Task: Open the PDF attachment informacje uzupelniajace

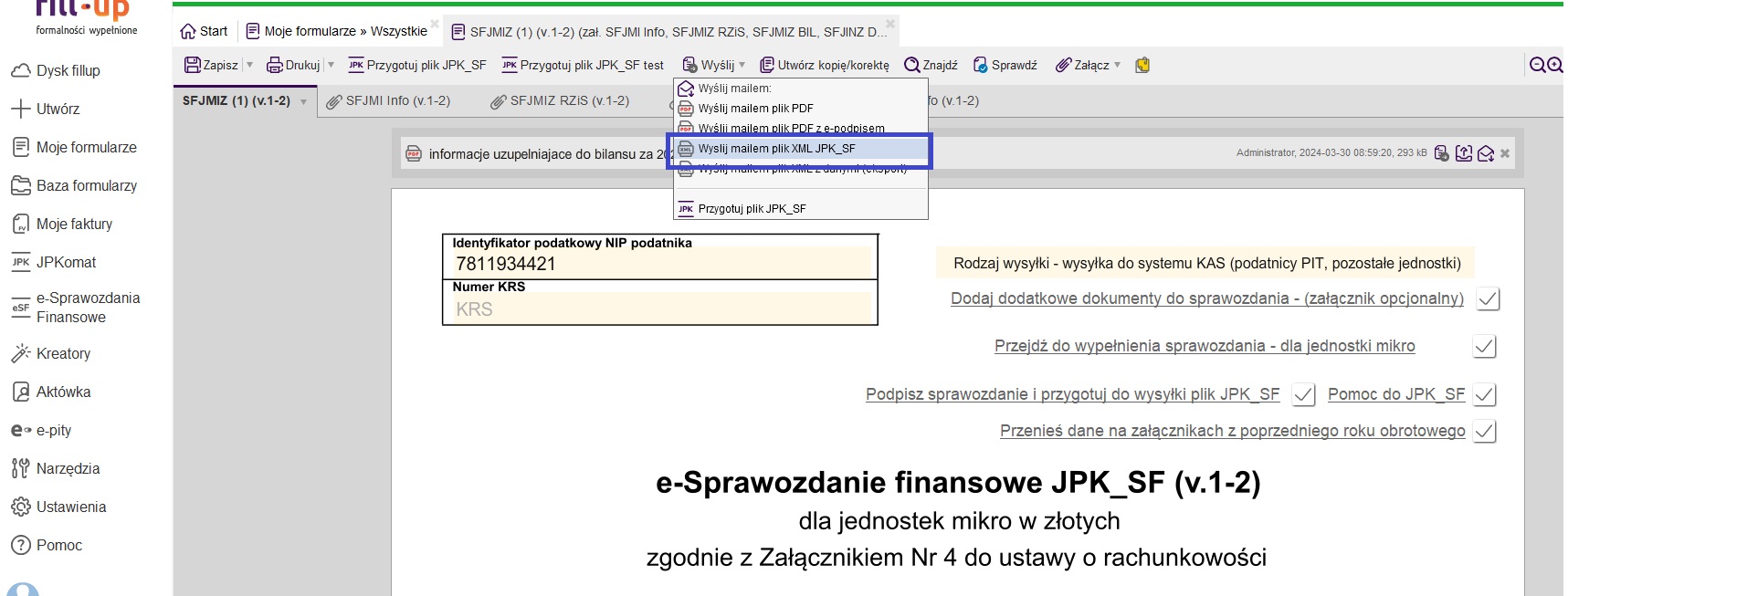Action: [x=538, y=154]
